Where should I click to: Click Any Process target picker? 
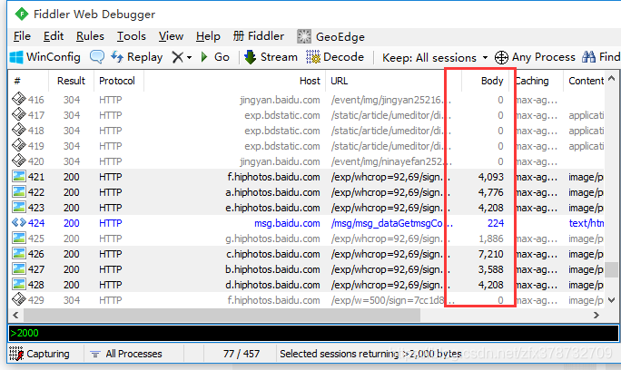pos(535,57)
